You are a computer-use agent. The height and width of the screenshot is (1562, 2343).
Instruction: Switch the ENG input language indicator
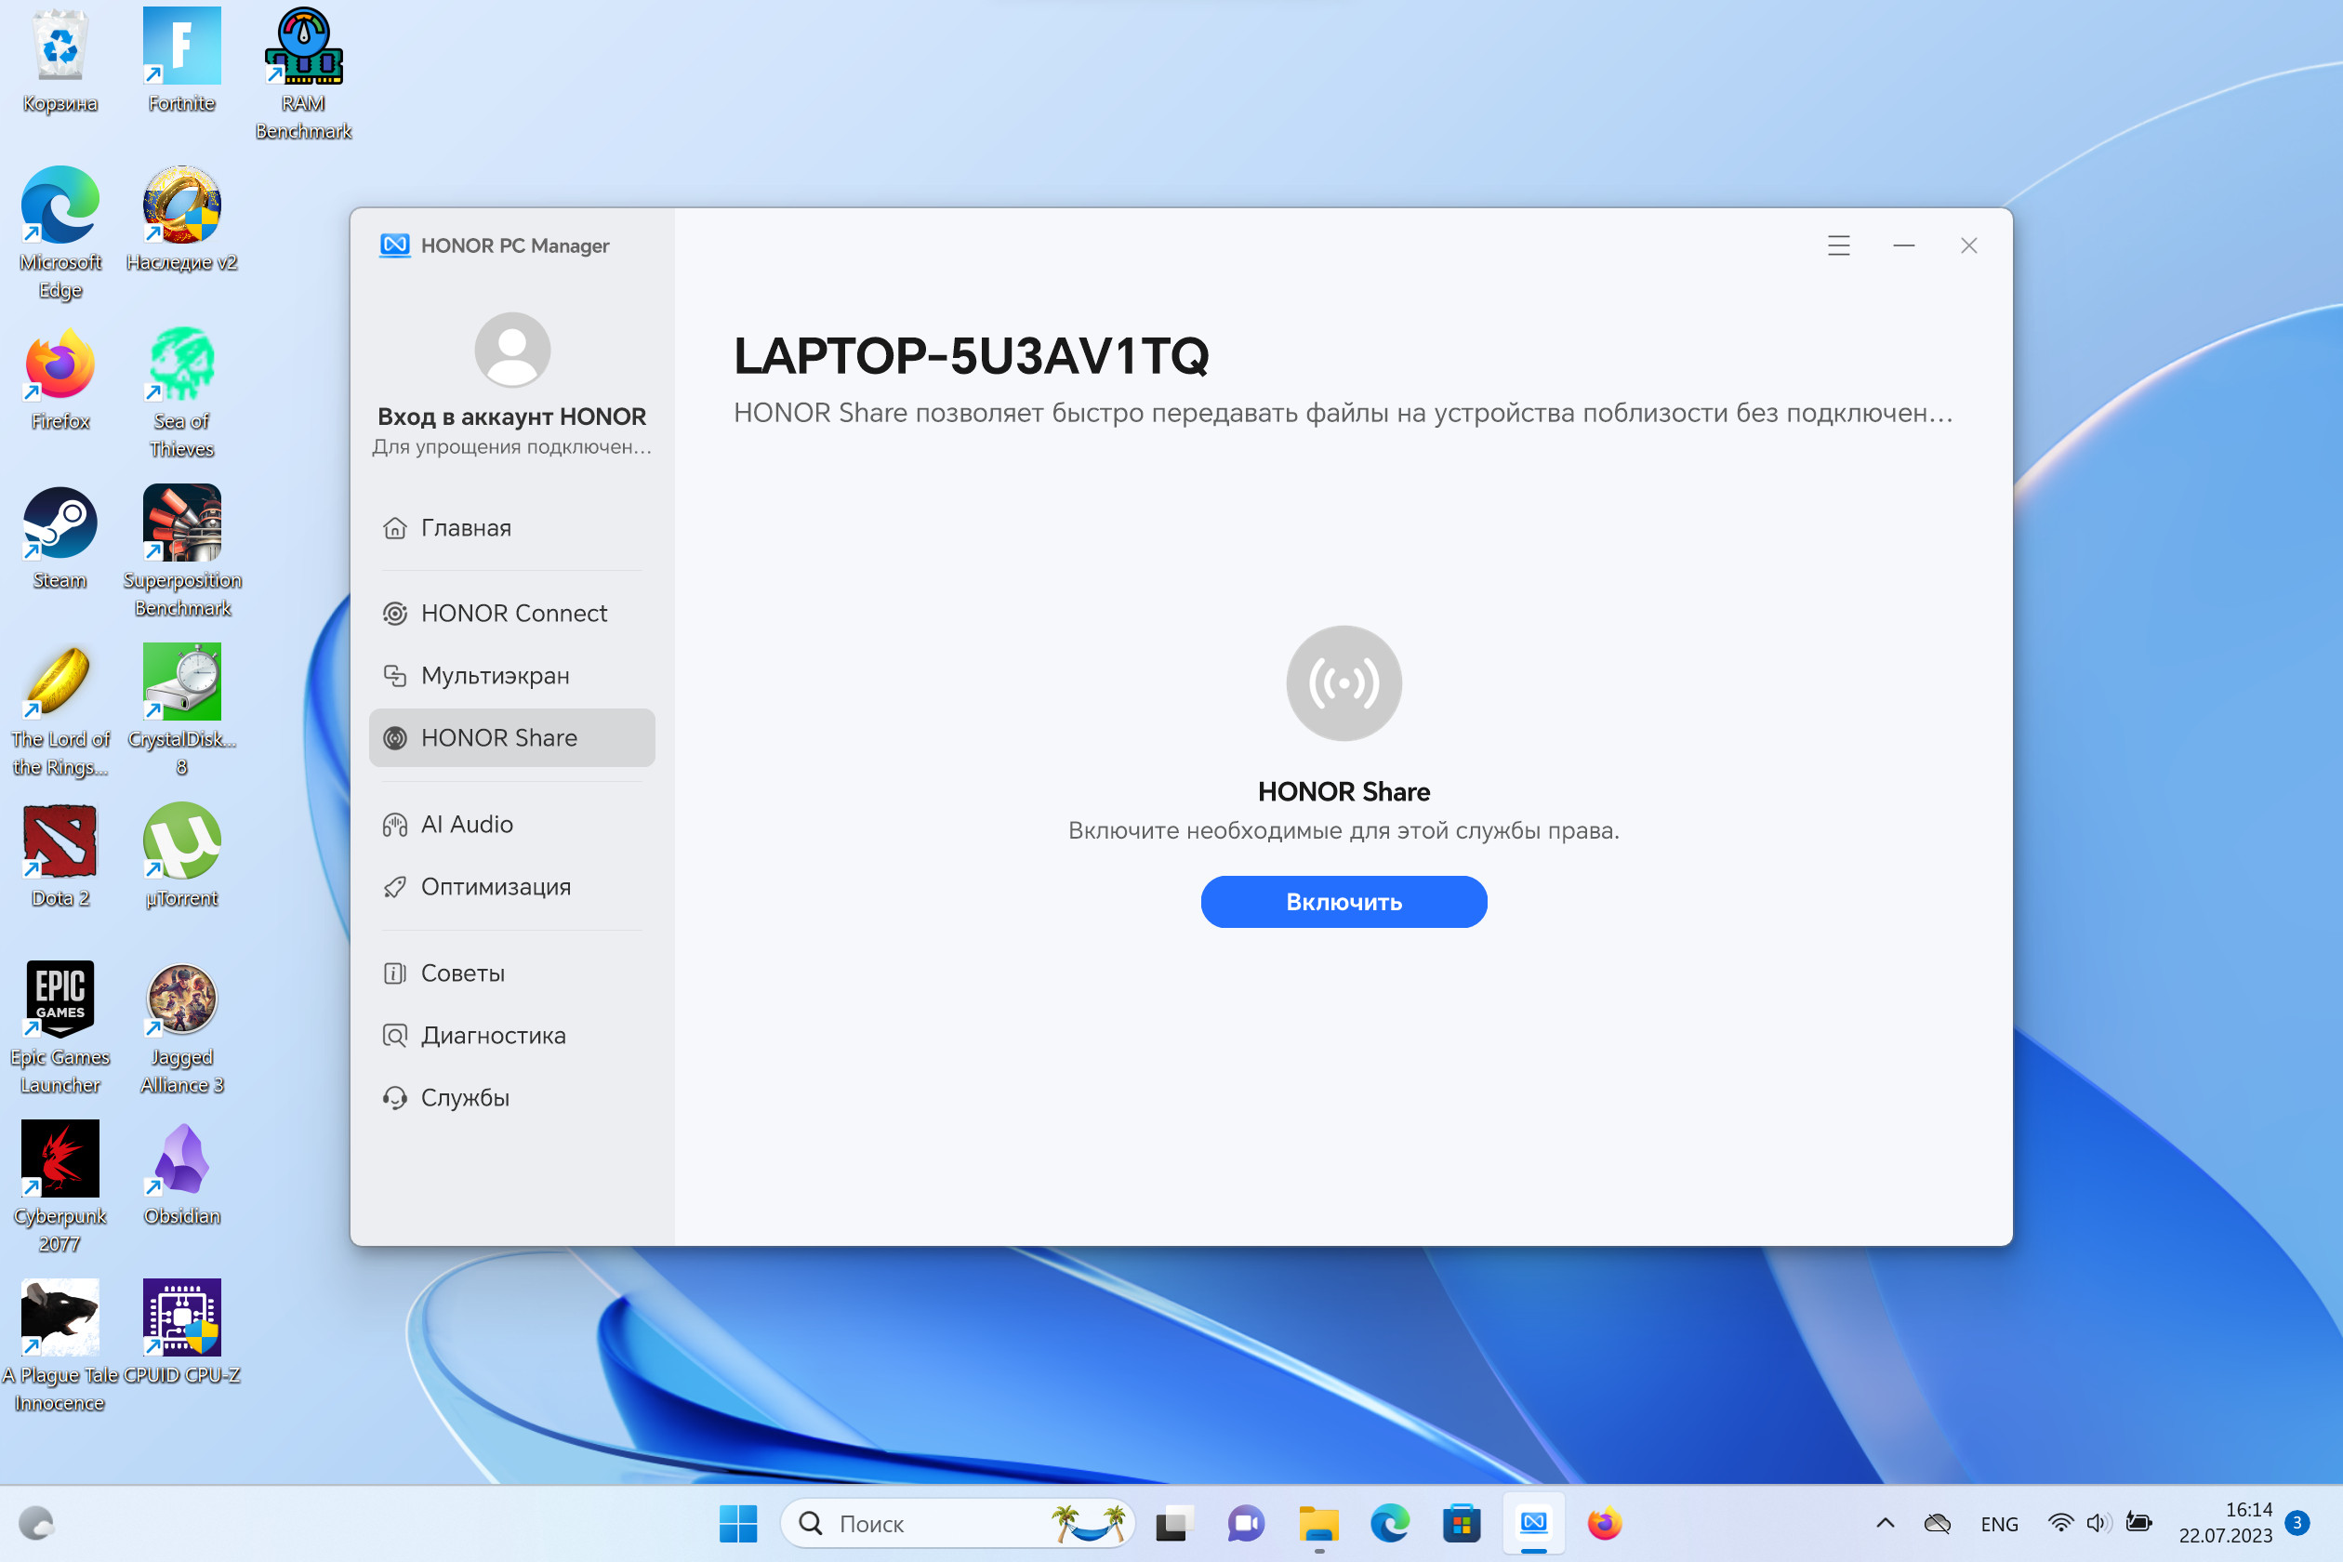point(1999,1524)
